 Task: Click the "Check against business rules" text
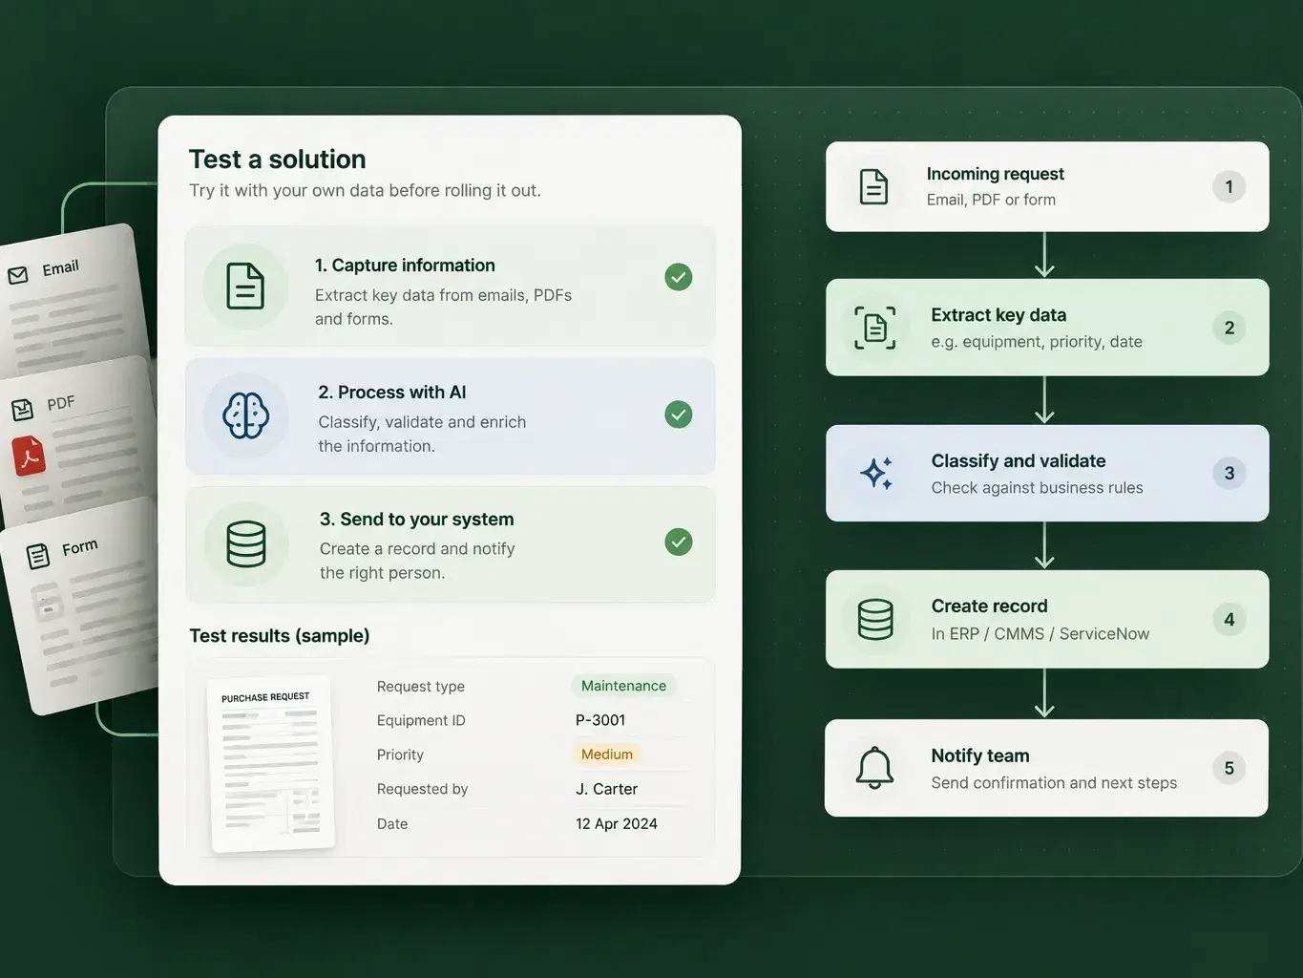click(x=1037, y=488)
